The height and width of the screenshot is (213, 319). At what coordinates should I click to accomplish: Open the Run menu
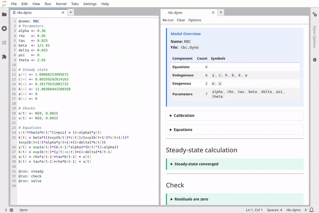coord(48,4)
